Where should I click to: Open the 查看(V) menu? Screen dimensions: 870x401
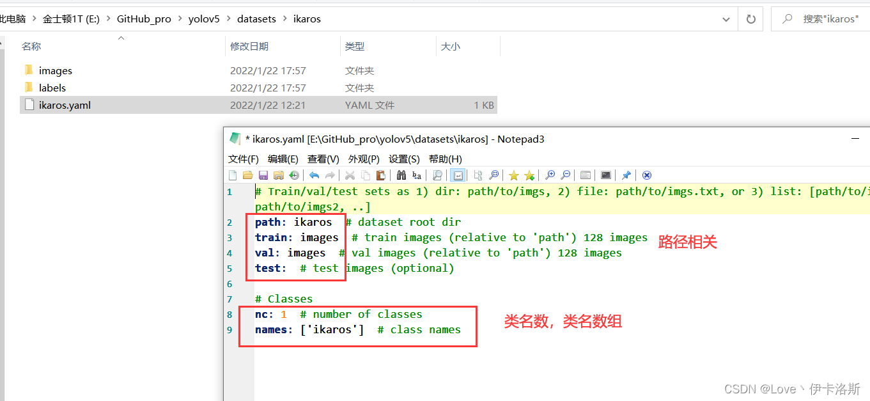click(x=323, y=159)
